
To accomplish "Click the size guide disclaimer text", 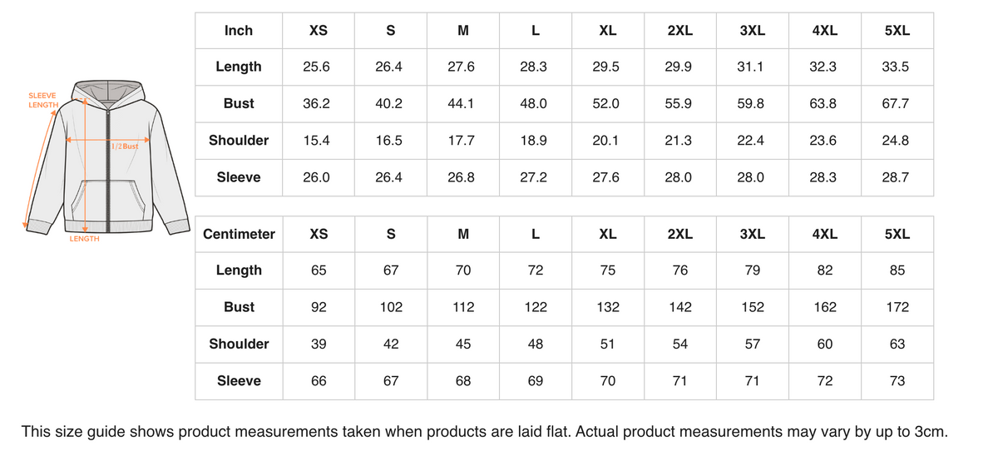I will coord(485,432).
